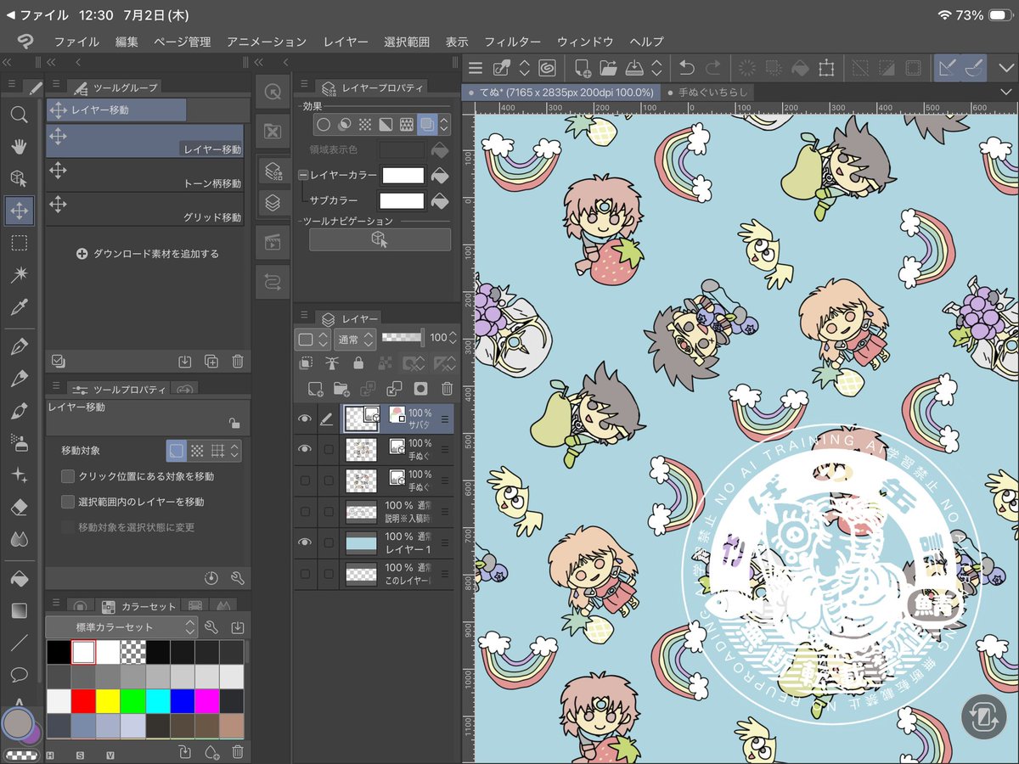Viewport: 1019px width, 764px height.
Task: Show the 説明 layer visibility box
Action: pos(305,511)
